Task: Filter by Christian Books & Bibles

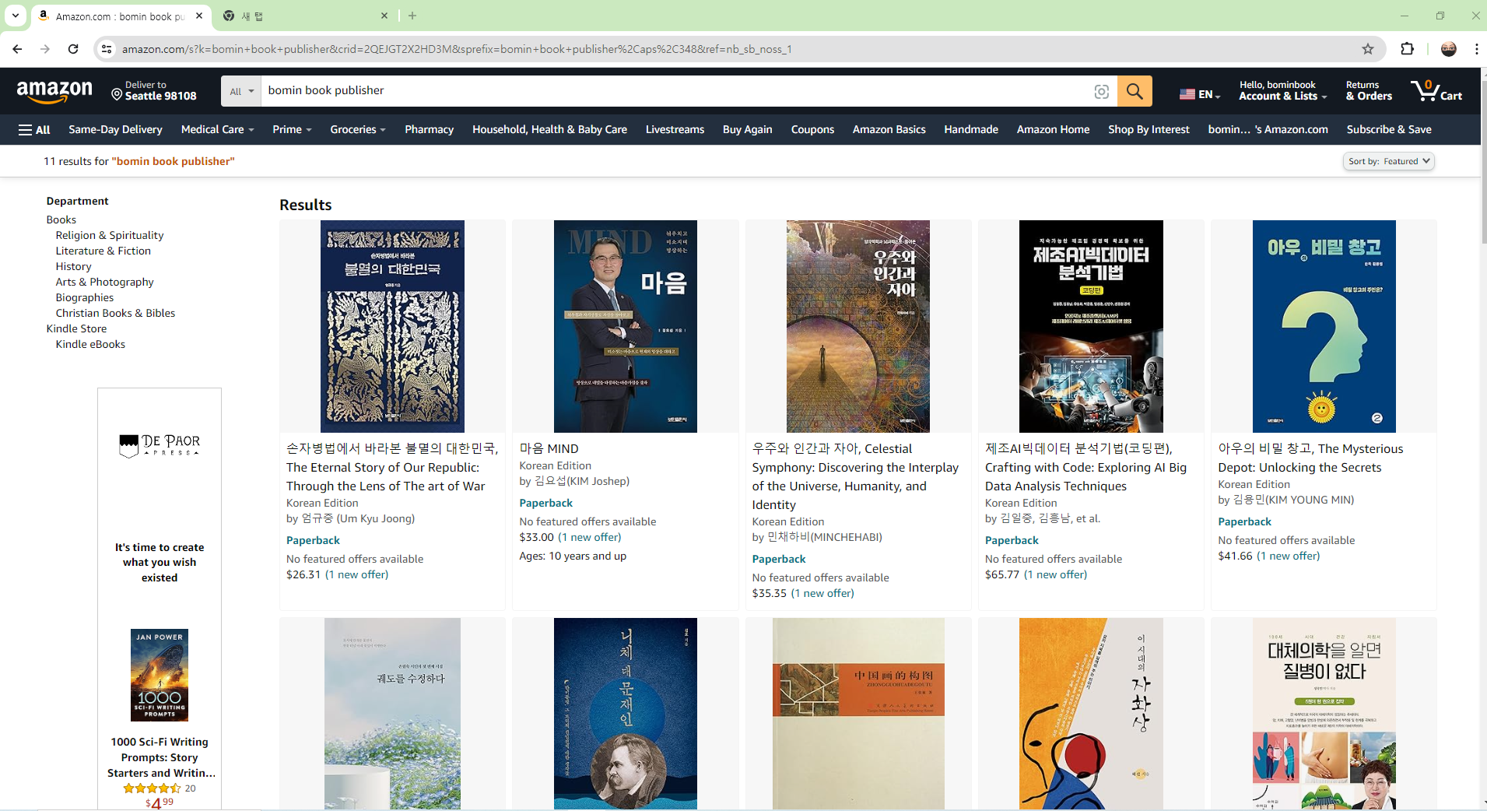Action: point(115,313)
